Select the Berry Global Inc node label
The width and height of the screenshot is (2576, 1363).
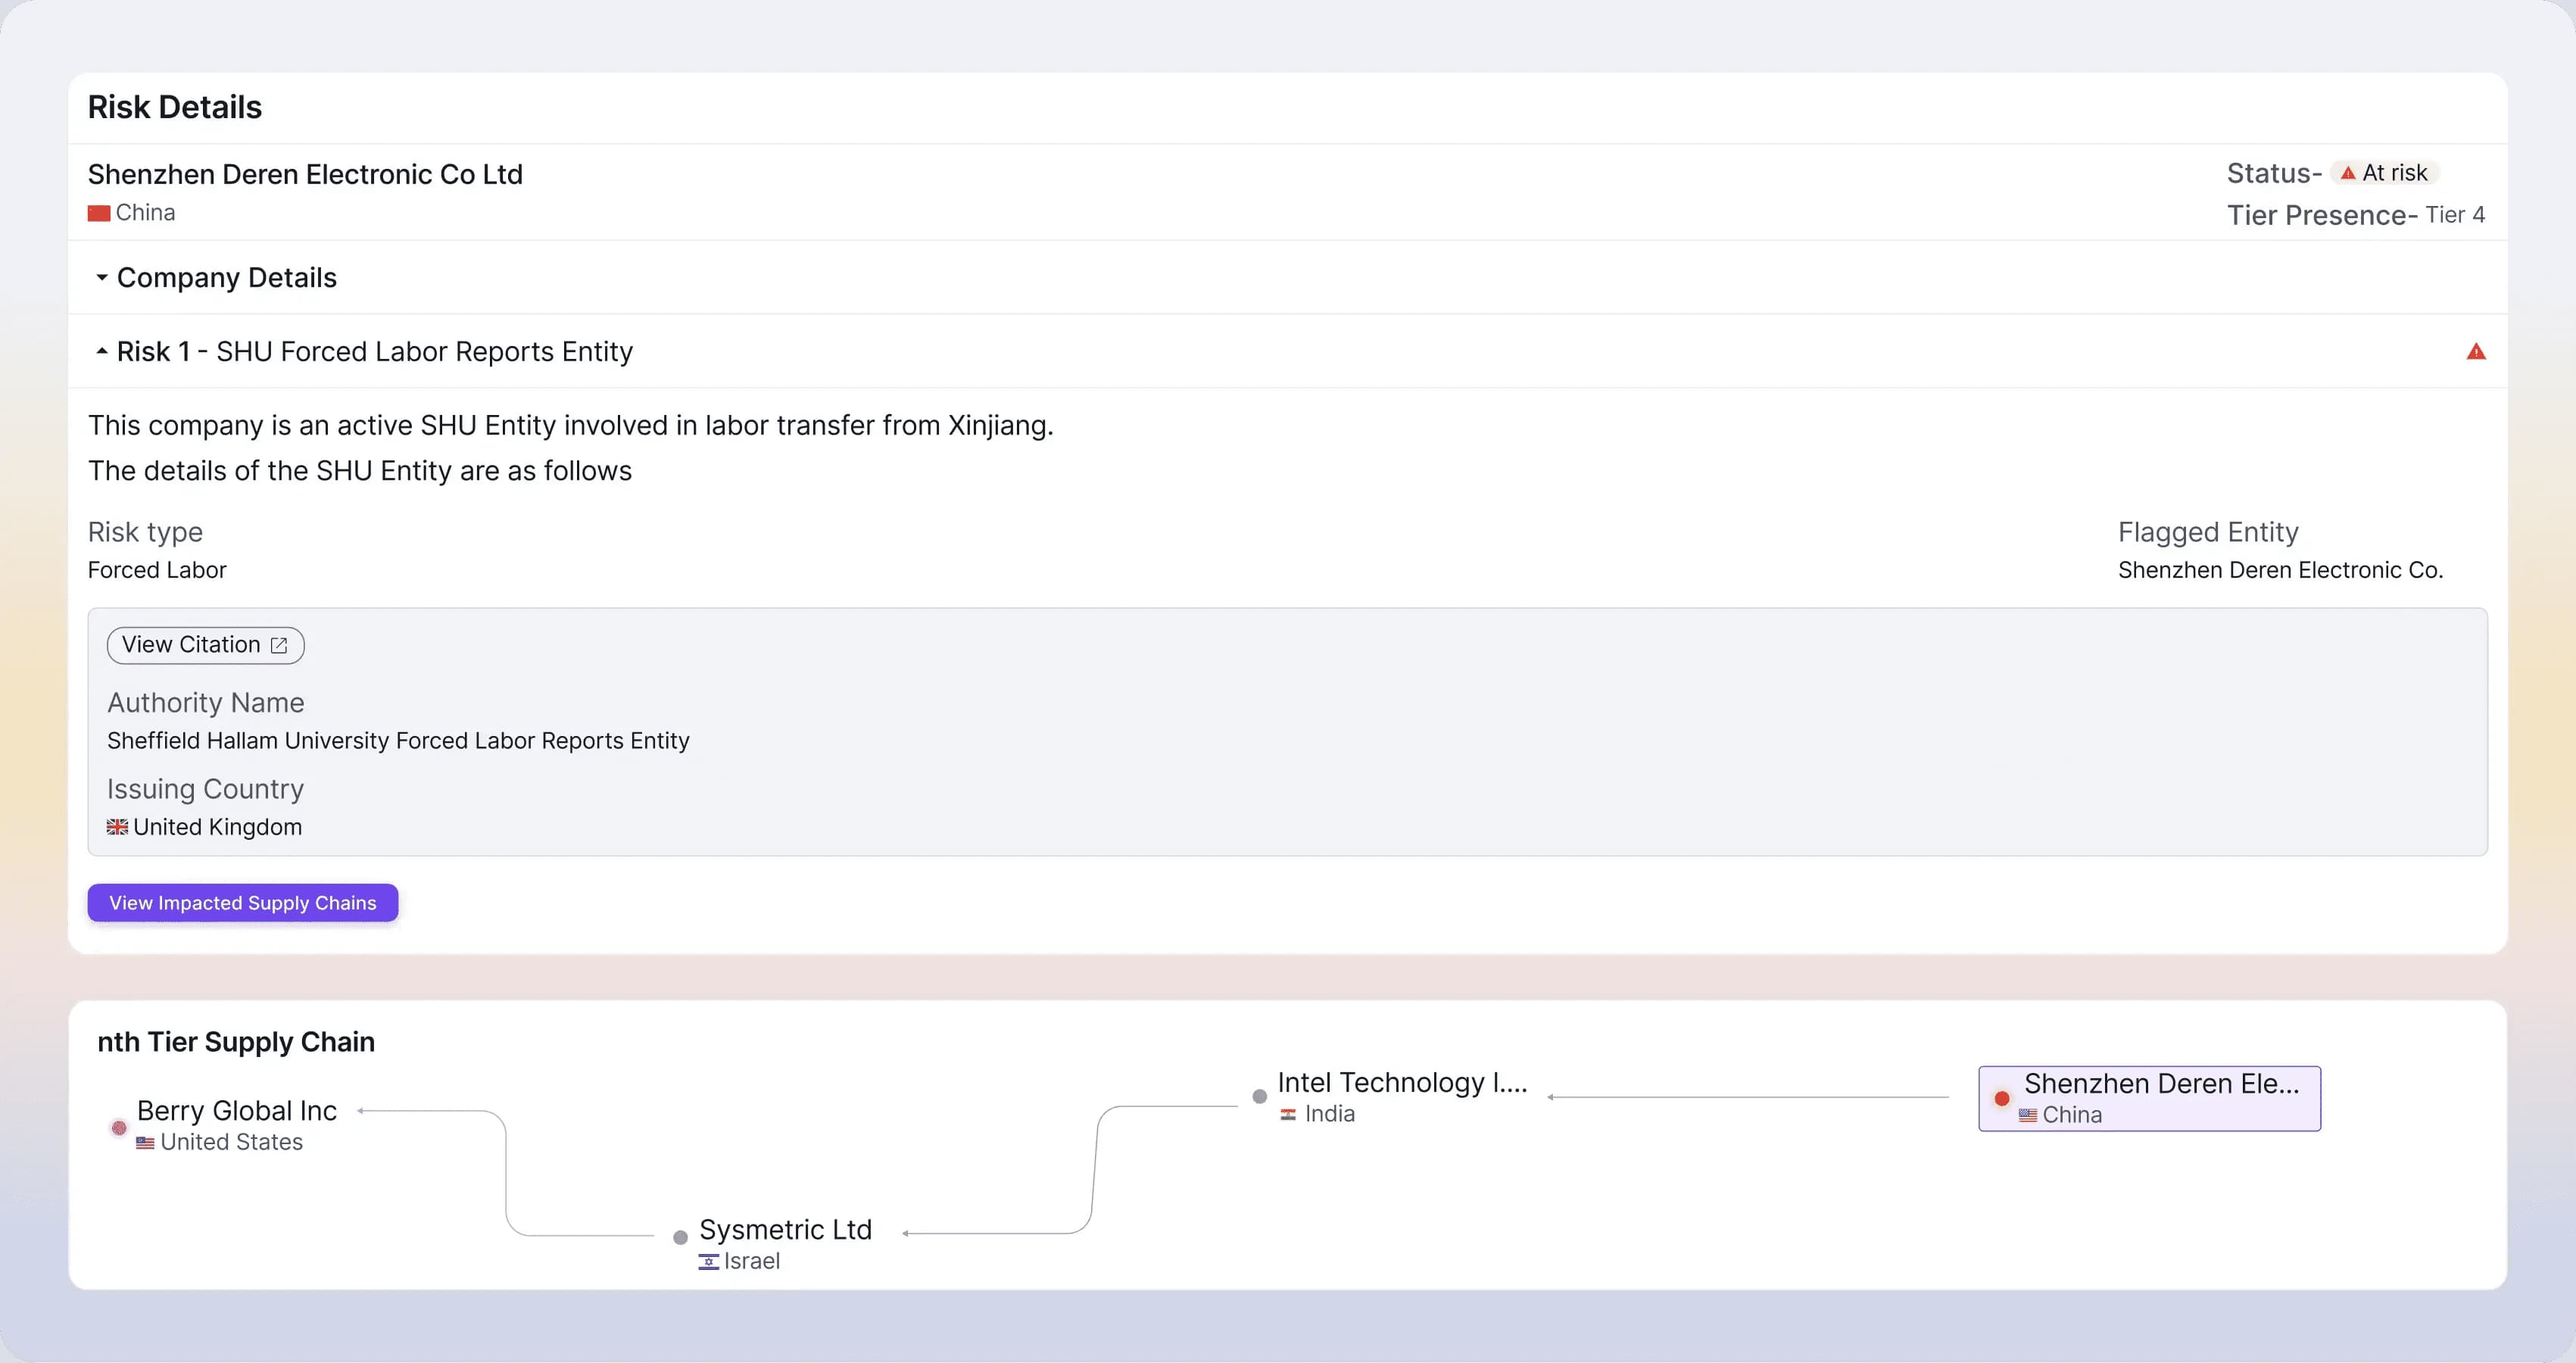coord(237,1111)
